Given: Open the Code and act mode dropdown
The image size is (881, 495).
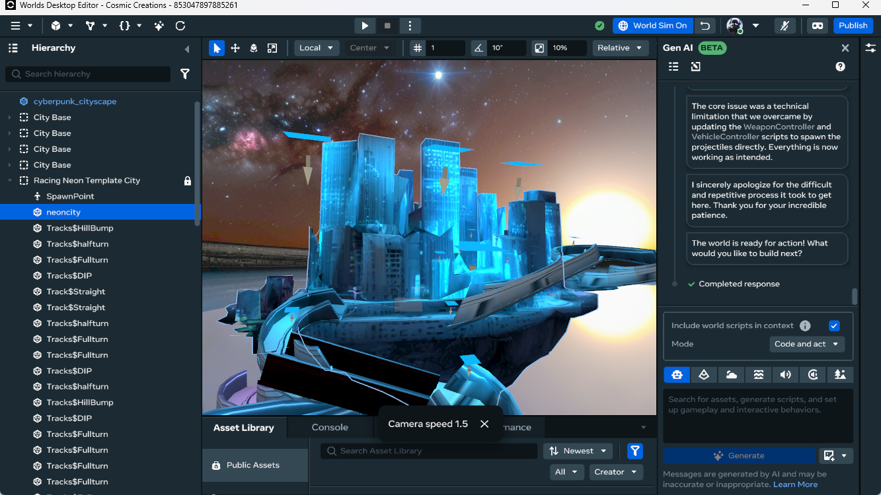Looking at the screenshot, I should pos(807,344).
